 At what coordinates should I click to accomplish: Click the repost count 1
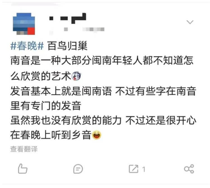tap(144, 170)
